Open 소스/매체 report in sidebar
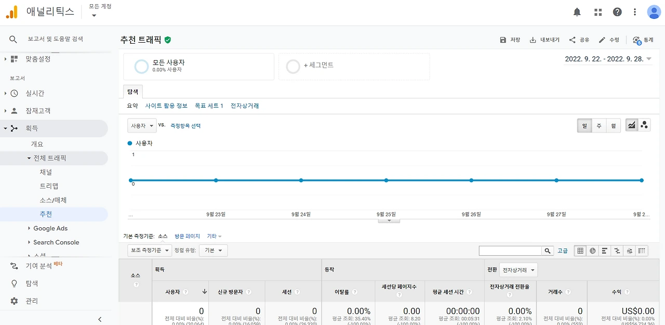 pyautogui.click(x=53, y=200)
